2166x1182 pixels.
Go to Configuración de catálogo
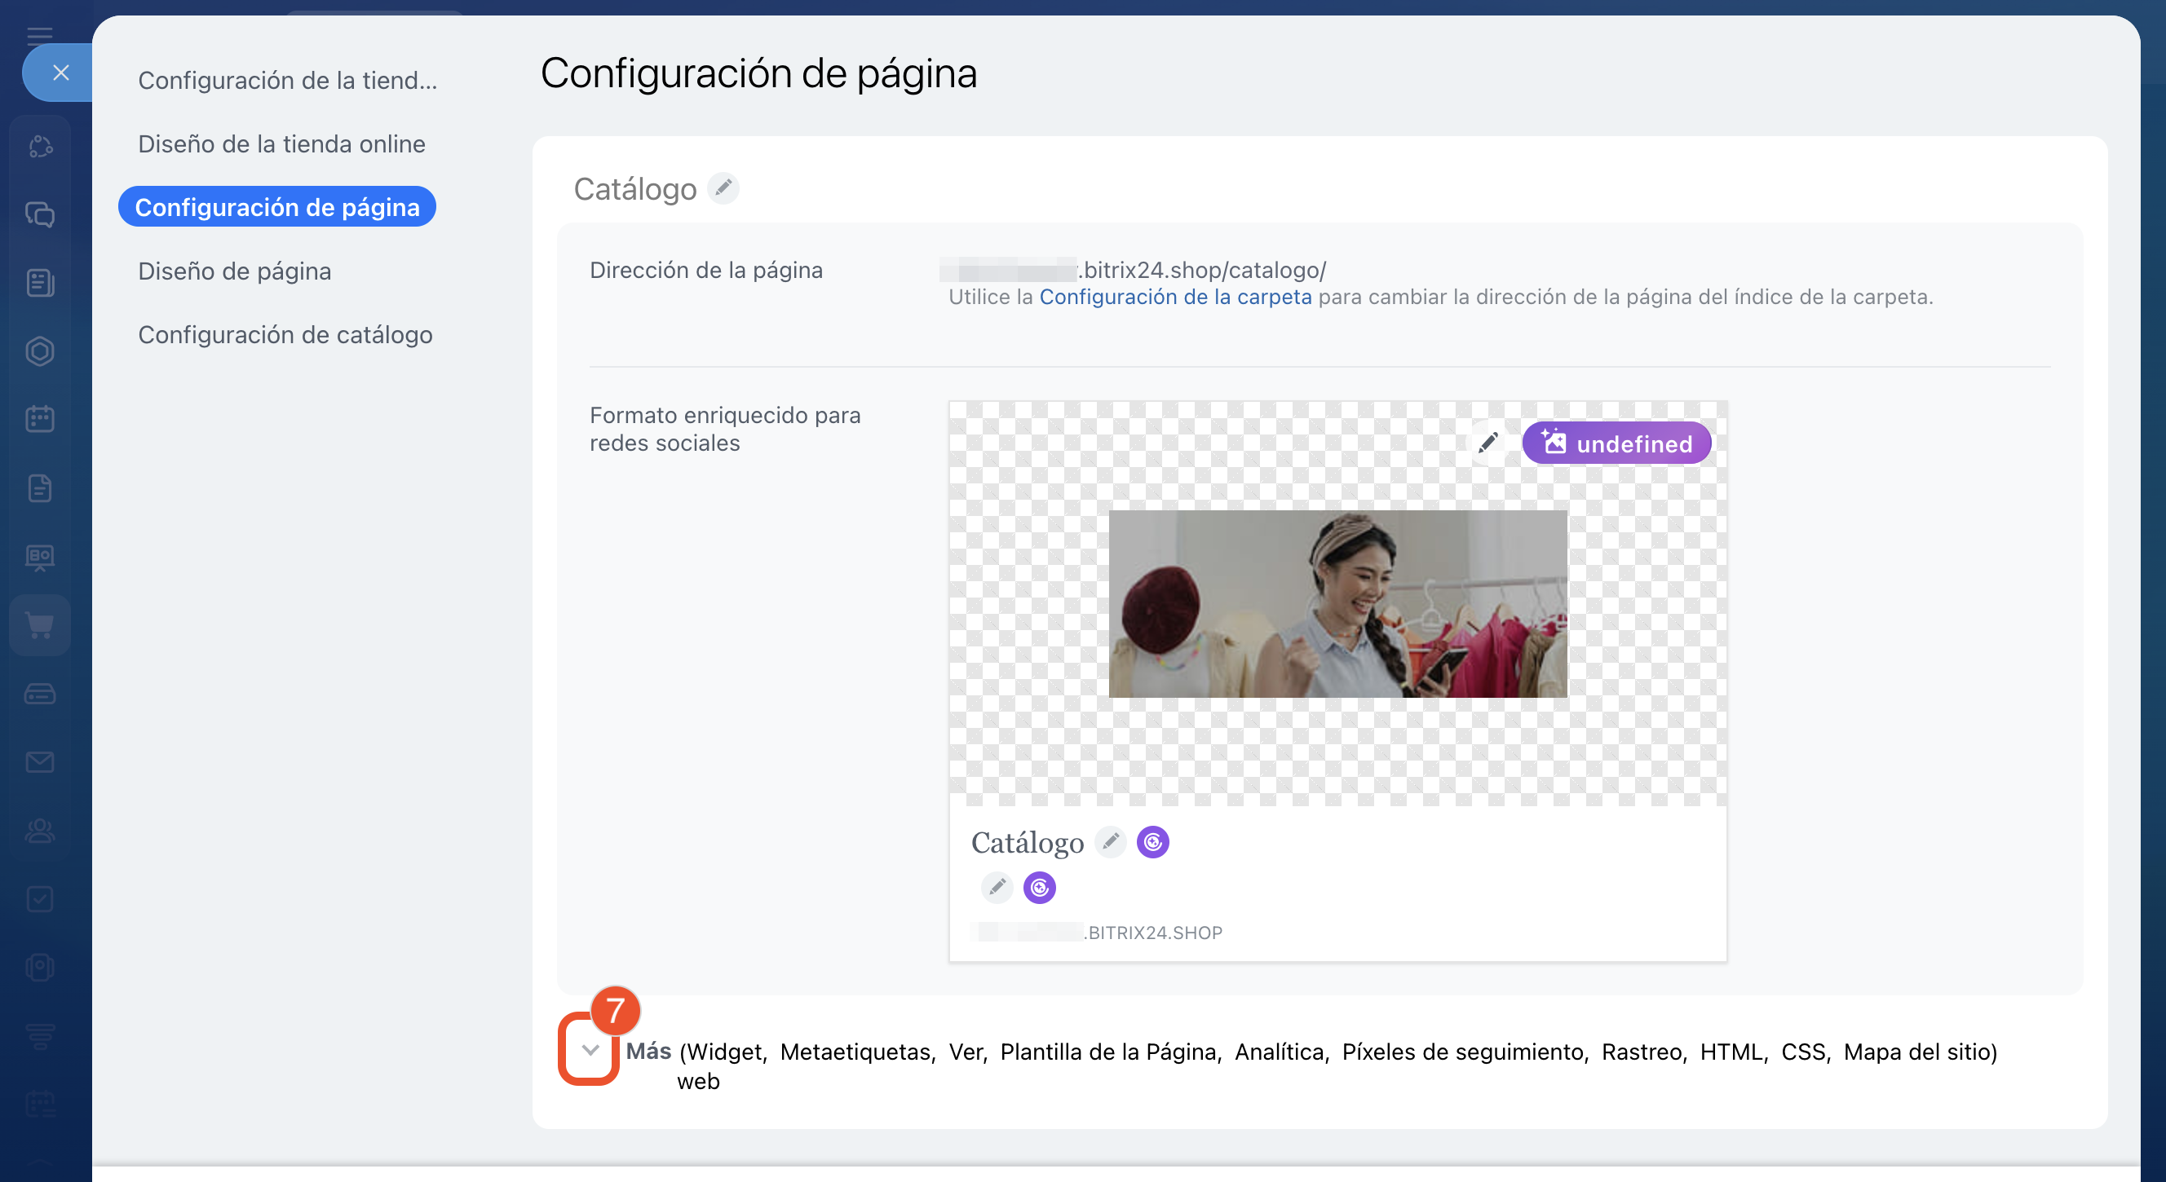click(285, 334)
